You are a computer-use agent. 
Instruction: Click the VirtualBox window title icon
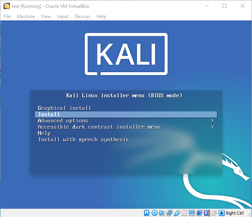coord(7,6)
